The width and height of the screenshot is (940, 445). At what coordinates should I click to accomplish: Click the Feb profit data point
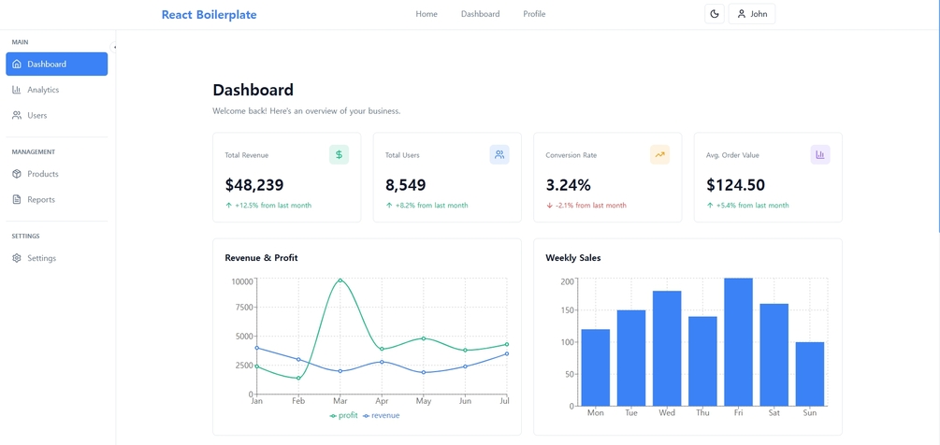pos(298,378)
